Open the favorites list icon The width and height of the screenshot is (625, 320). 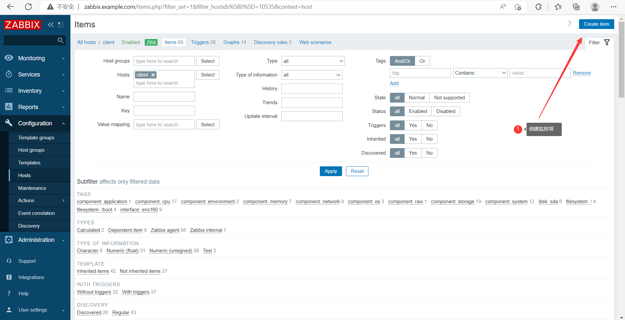[558, 7]
